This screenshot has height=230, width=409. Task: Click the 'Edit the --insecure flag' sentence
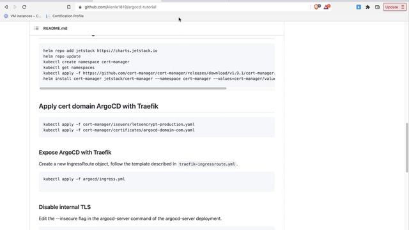point(130,218)
